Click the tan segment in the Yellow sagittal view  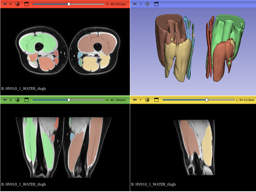pos(207,147)
